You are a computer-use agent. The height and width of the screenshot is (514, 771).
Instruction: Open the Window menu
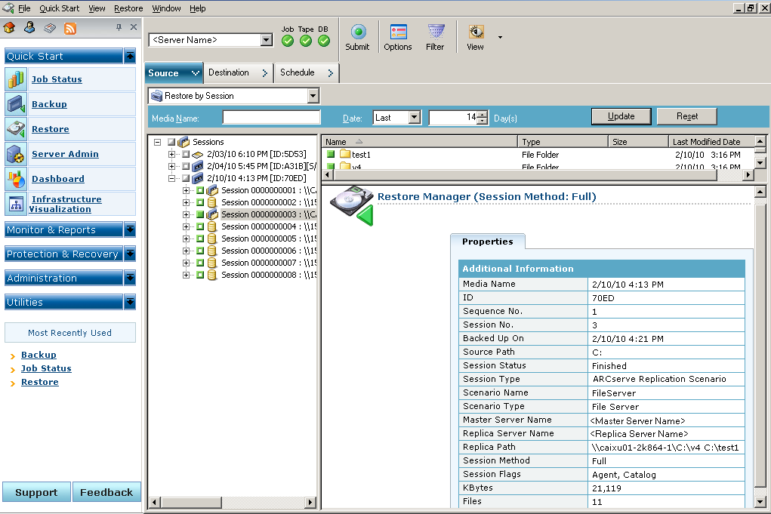(x=166, y=8)
